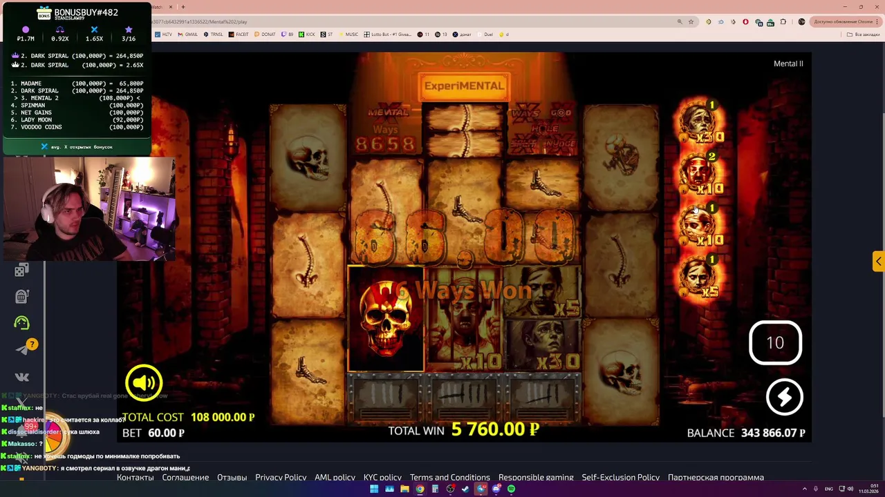The image size is (885, 497).
Task: Open the Self-Exclusion Policy link
Action: pos(620,477)
